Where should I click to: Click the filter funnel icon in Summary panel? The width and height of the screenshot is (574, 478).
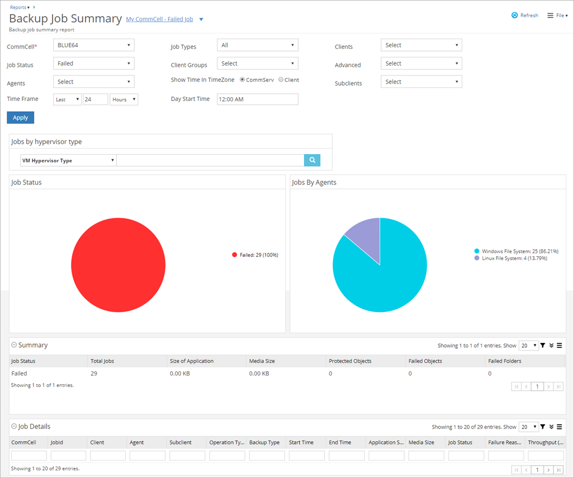tap(543, 346)
